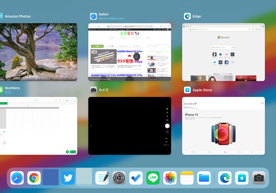Open the Outlook shortcut in Edge card
The width and height of the screenshot is (276, 193).
220,55
